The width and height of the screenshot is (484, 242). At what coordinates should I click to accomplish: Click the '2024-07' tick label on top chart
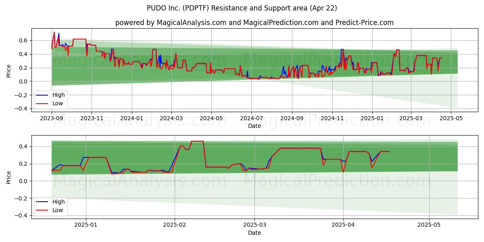251,118
